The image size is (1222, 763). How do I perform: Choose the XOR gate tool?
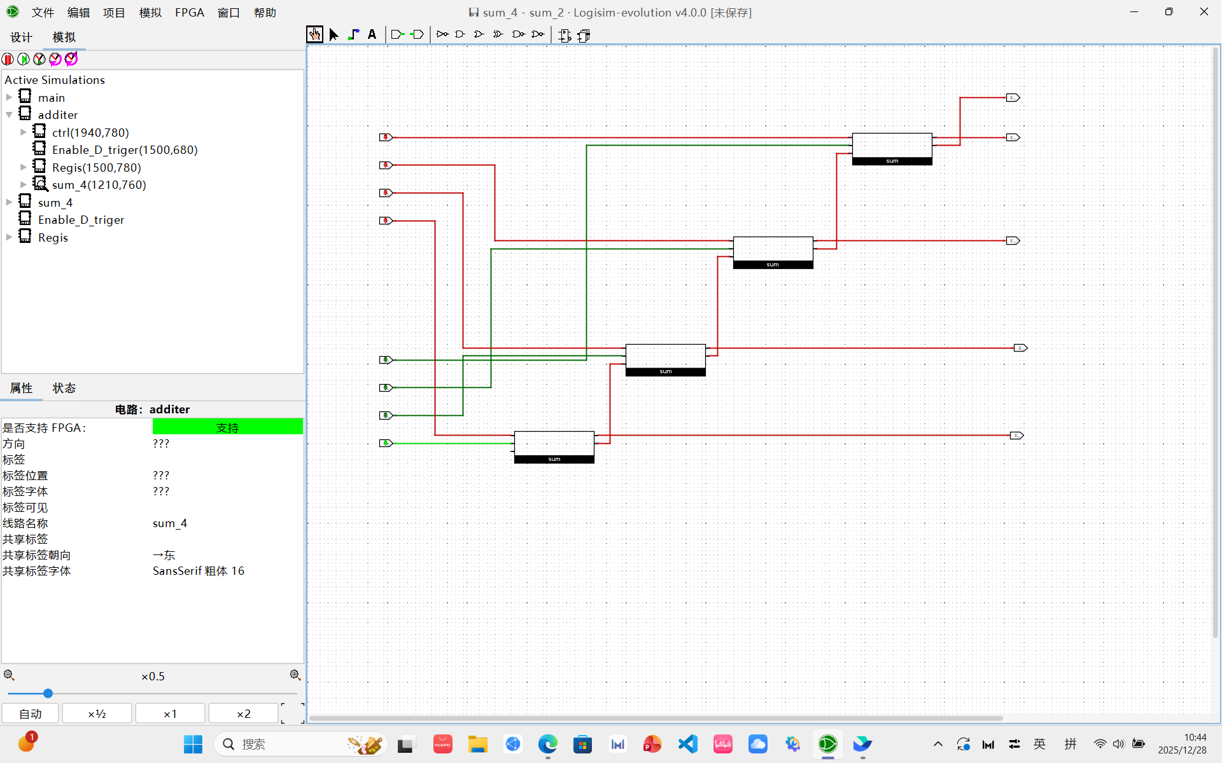point(498,34)
